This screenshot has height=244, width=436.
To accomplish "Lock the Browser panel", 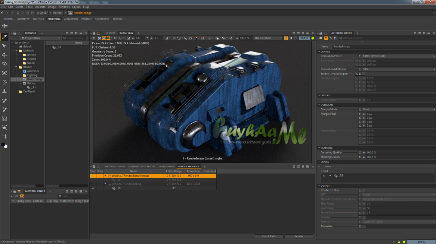I will [x=15, y=33].
